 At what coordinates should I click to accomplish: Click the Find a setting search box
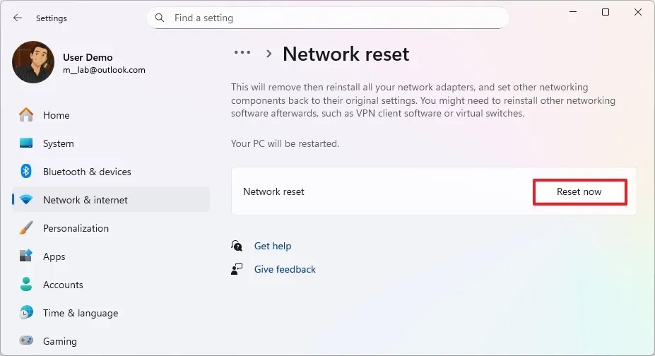point(328,18)
